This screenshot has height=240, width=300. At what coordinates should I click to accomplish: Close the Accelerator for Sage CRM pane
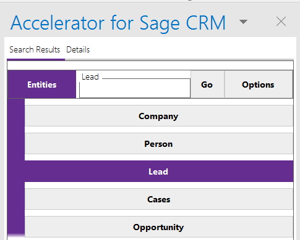281,22
